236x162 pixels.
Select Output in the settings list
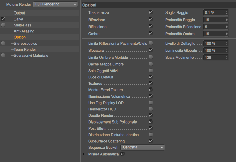click(x=19, y=13)
